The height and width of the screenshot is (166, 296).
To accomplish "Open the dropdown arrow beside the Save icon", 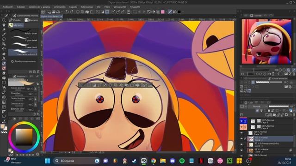I will 62,12.
